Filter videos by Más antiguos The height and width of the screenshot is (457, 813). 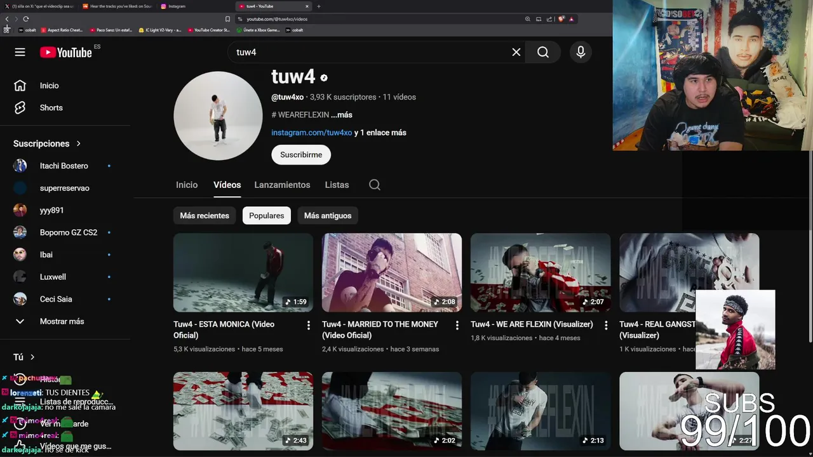click(x=328, y=216)
